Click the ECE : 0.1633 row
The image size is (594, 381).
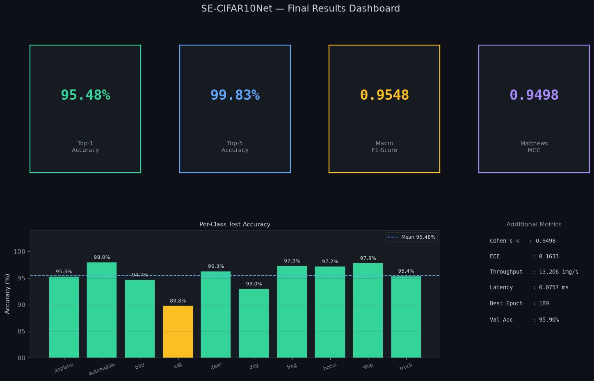point(524,256)
